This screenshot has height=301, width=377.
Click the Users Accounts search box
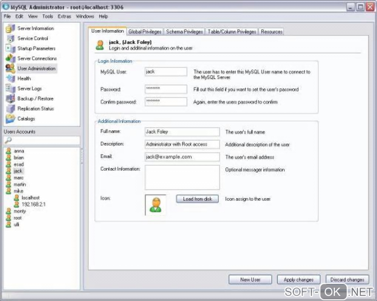point(42,141)
